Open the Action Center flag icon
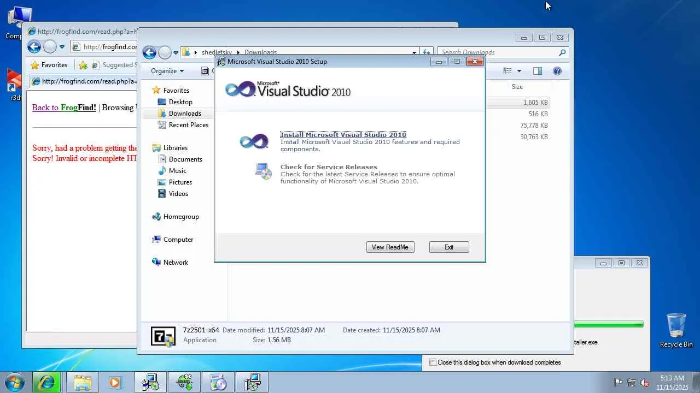The image size is (700, 393). tap(618, 383)
